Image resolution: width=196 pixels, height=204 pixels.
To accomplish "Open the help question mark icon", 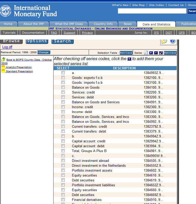I will (172, 41).
